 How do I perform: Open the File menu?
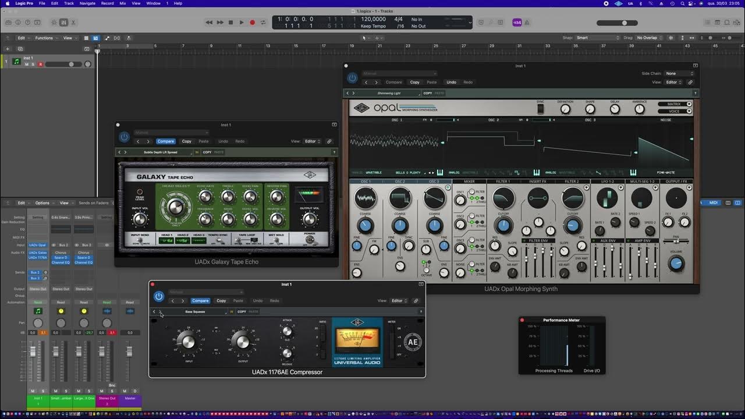tap(42, 3)
